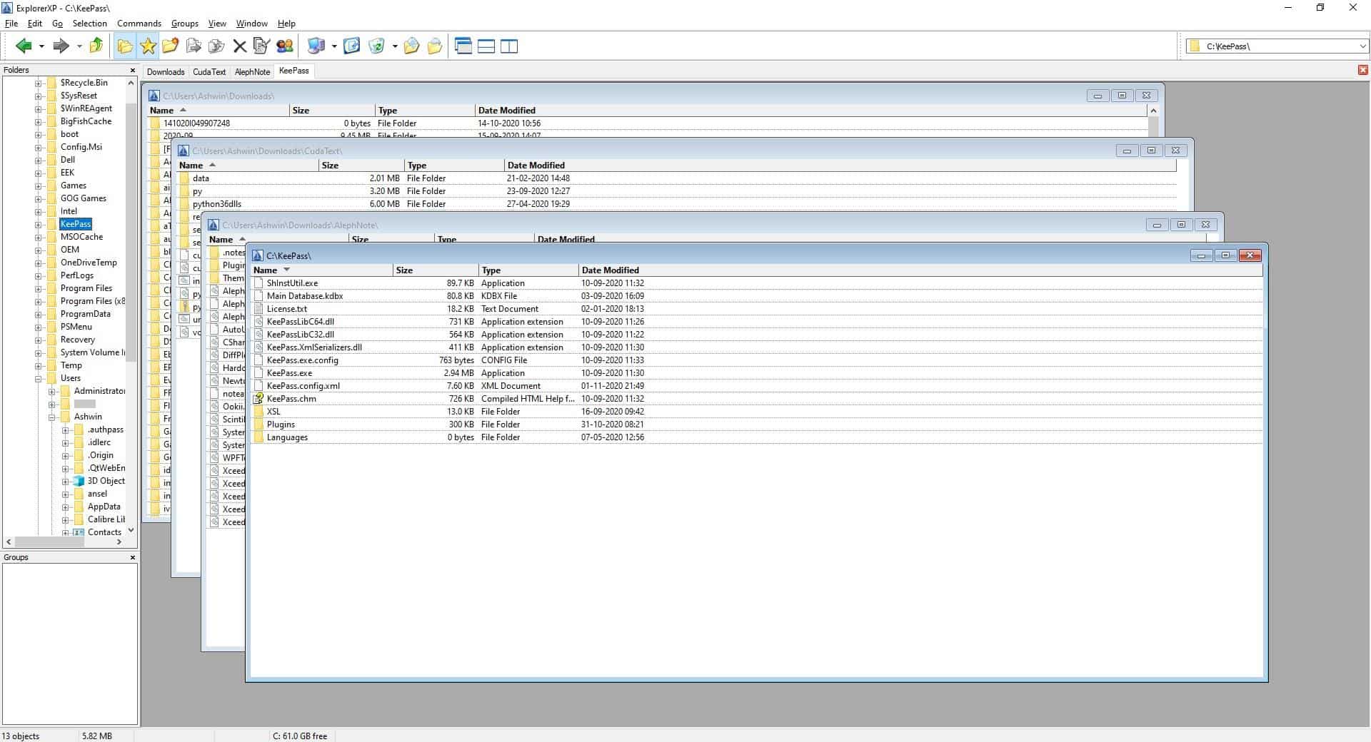Open Properties checklist icon in toolbar
1371x742 pixels.
[261, 46]
